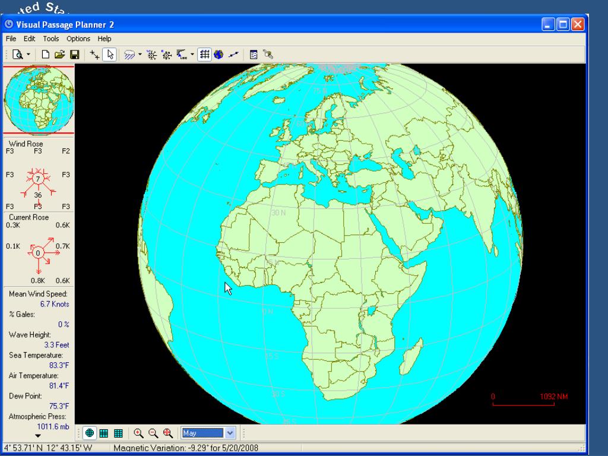Viewport: 608px width, 456px height.
Task: Expand the location icon dropdown arrow
Action: click(192, 55)
